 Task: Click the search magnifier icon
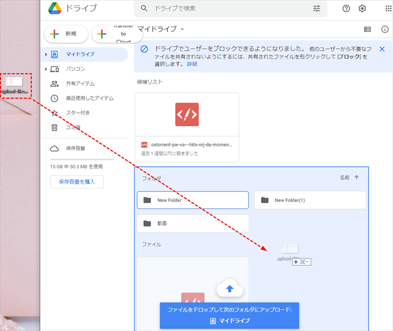pos(144,8)
